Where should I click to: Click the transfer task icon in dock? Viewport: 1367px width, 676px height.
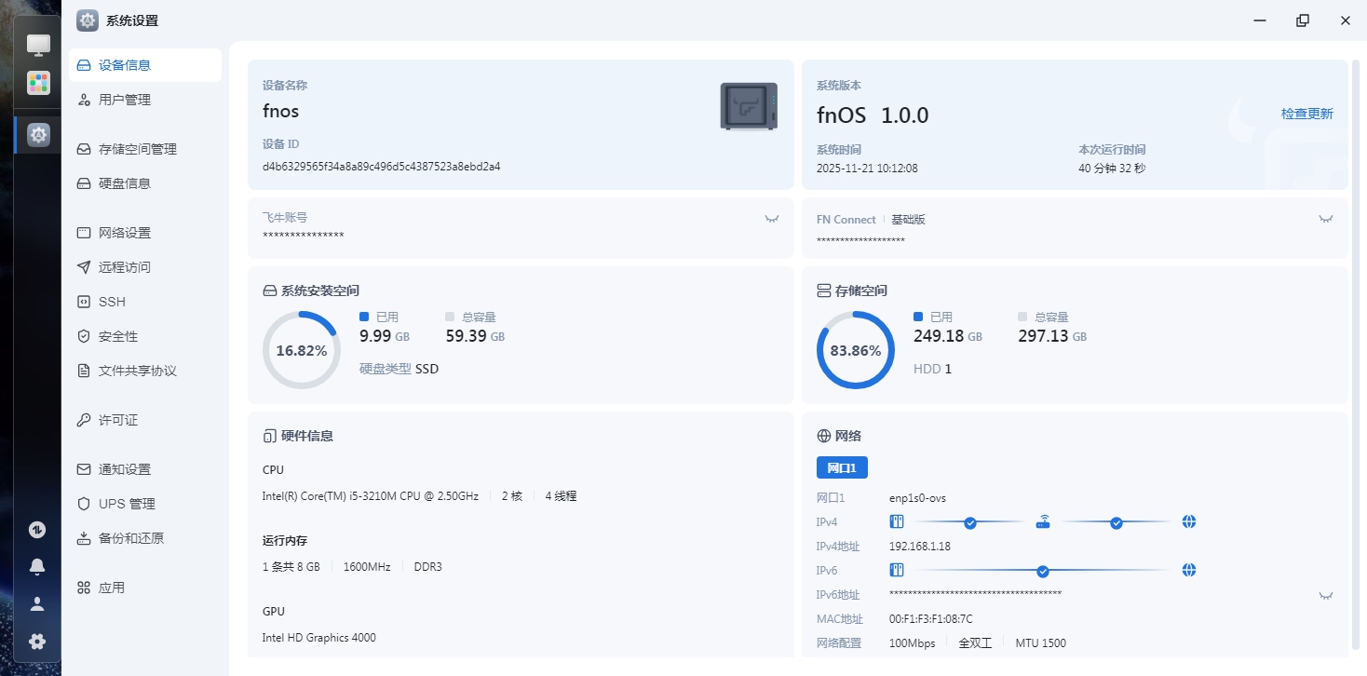pos(37,530)
